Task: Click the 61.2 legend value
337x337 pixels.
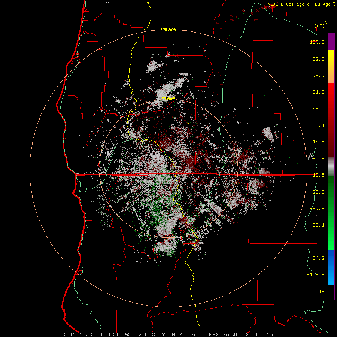Action: [319, 92]
